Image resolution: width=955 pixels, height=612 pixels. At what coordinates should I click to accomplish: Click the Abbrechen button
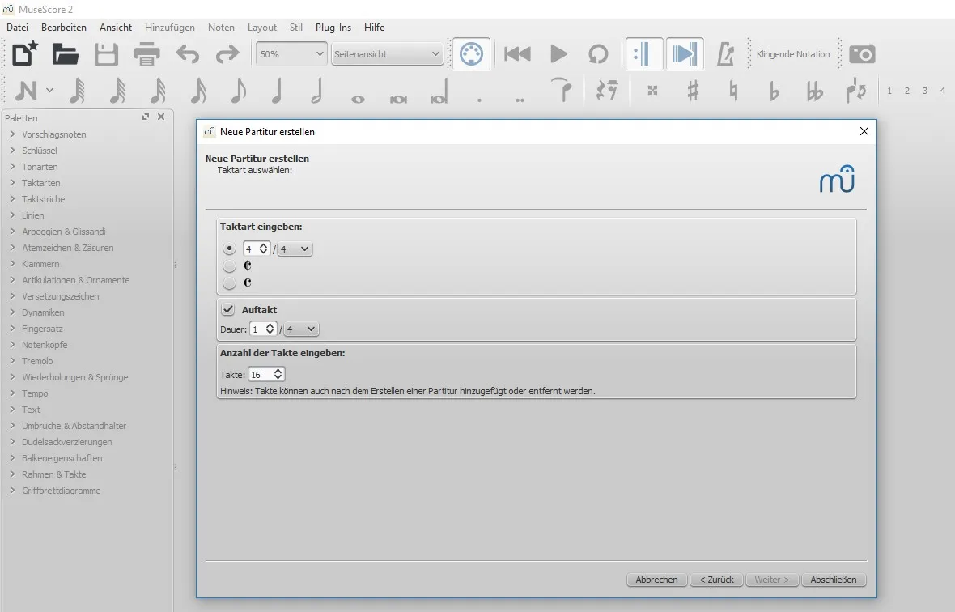coord(656,580)
